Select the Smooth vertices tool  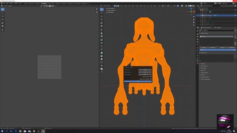tap(102, 59)
